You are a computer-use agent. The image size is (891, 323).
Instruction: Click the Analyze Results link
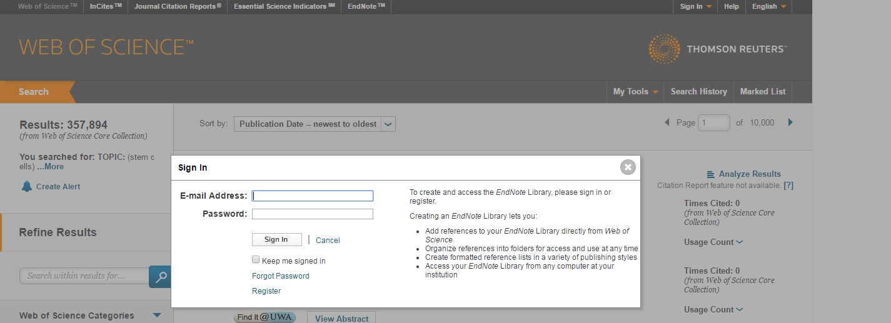coord(750,174)
